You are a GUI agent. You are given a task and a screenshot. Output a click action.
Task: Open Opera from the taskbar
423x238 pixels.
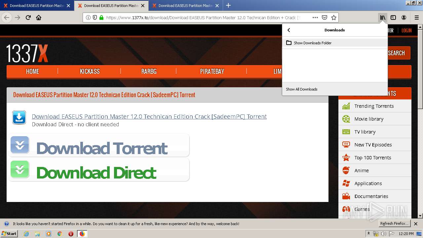(71, 234)
